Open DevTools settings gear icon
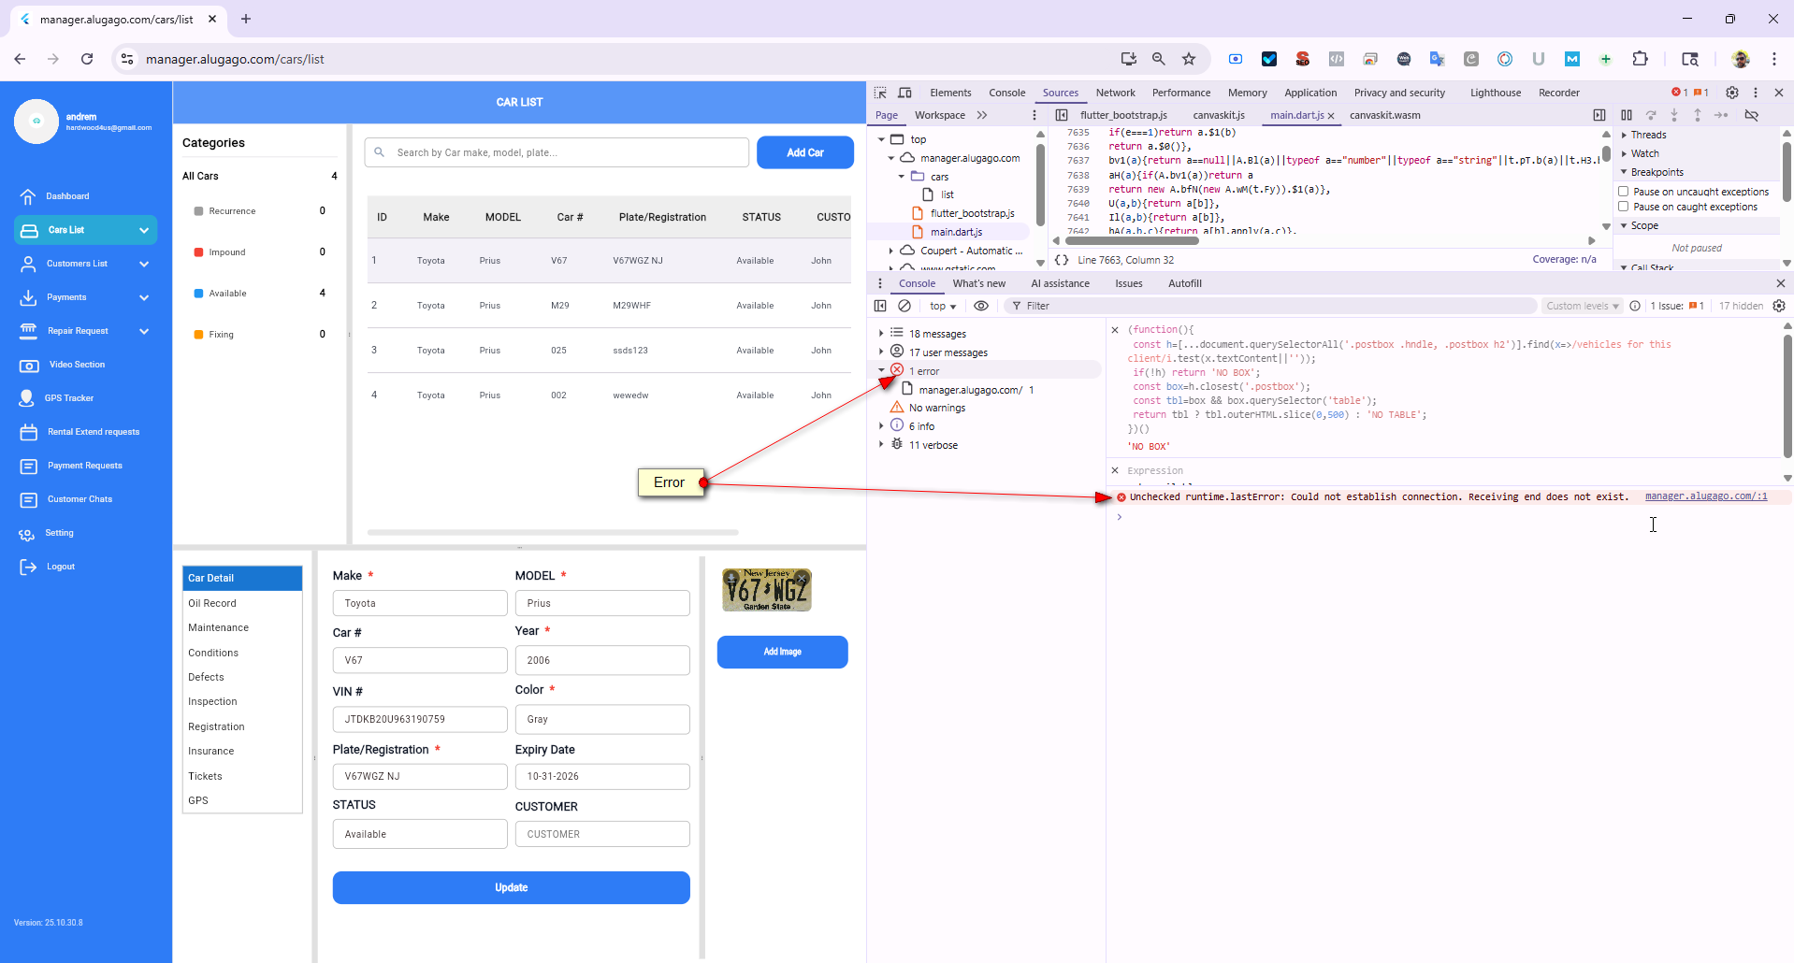 click(x=1731, y=93)
